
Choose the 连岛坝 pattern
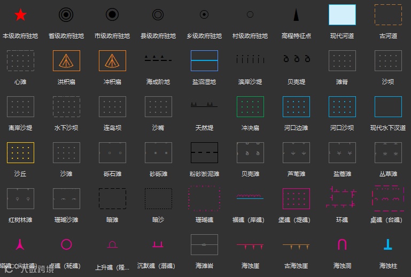(x=112, y=106)
